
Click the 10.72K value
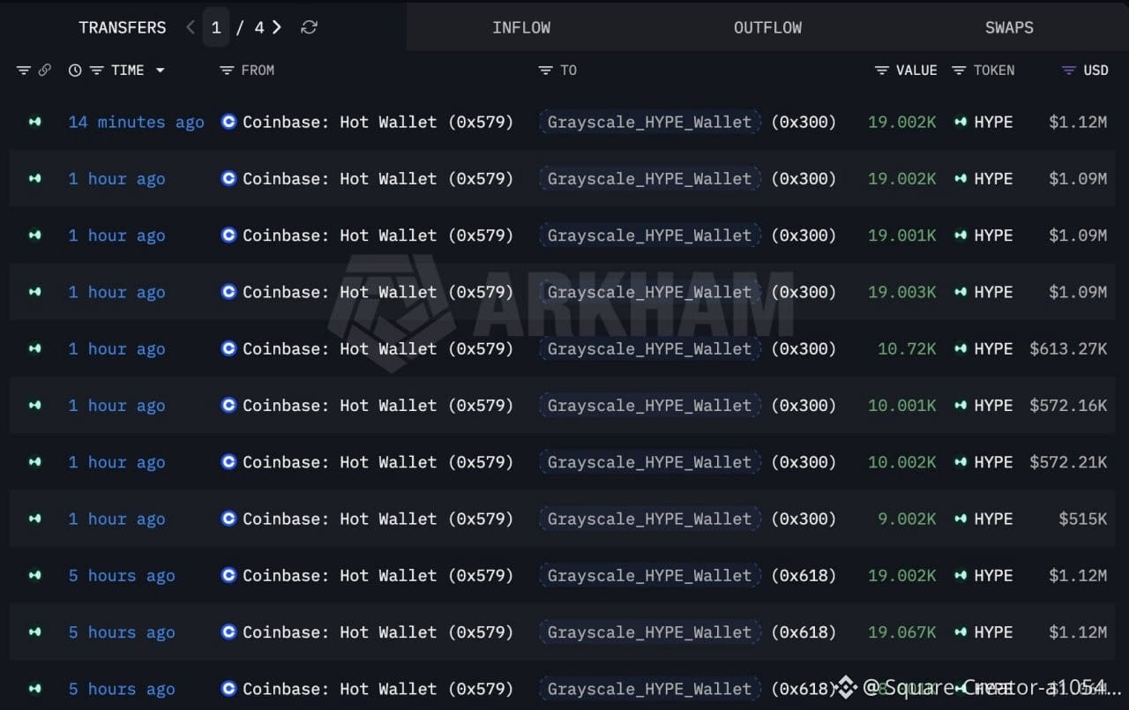[907, 348]
